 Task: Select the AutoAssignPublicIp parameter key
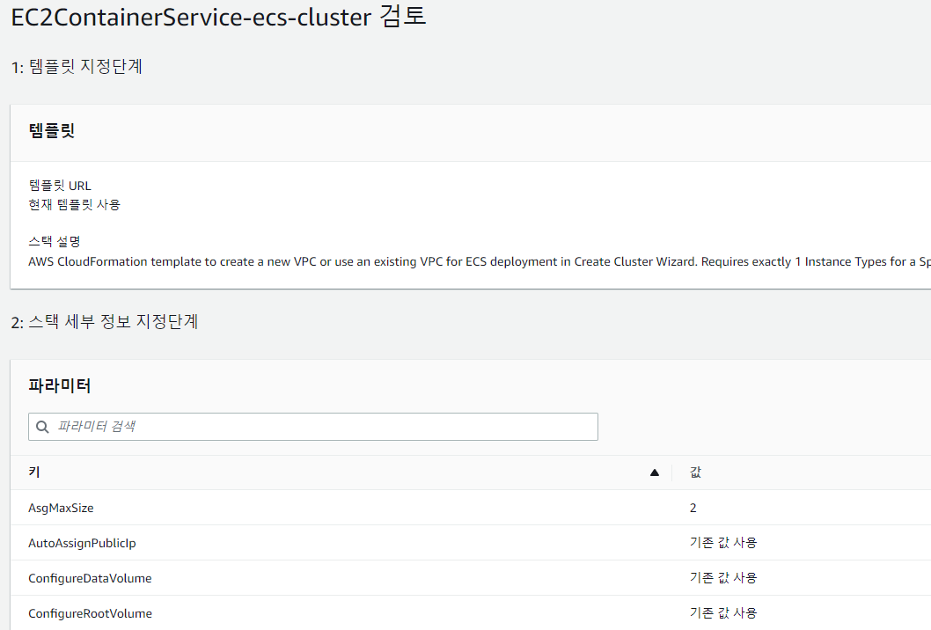82,543
